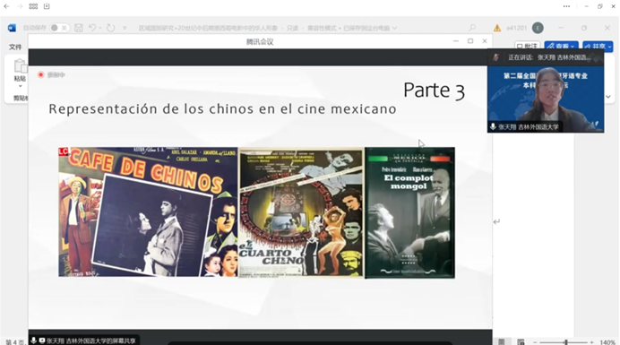This screenshot has height=345, width=620.
Task: Click the 粘贴 Paste icon
Action: coord(20,65)
